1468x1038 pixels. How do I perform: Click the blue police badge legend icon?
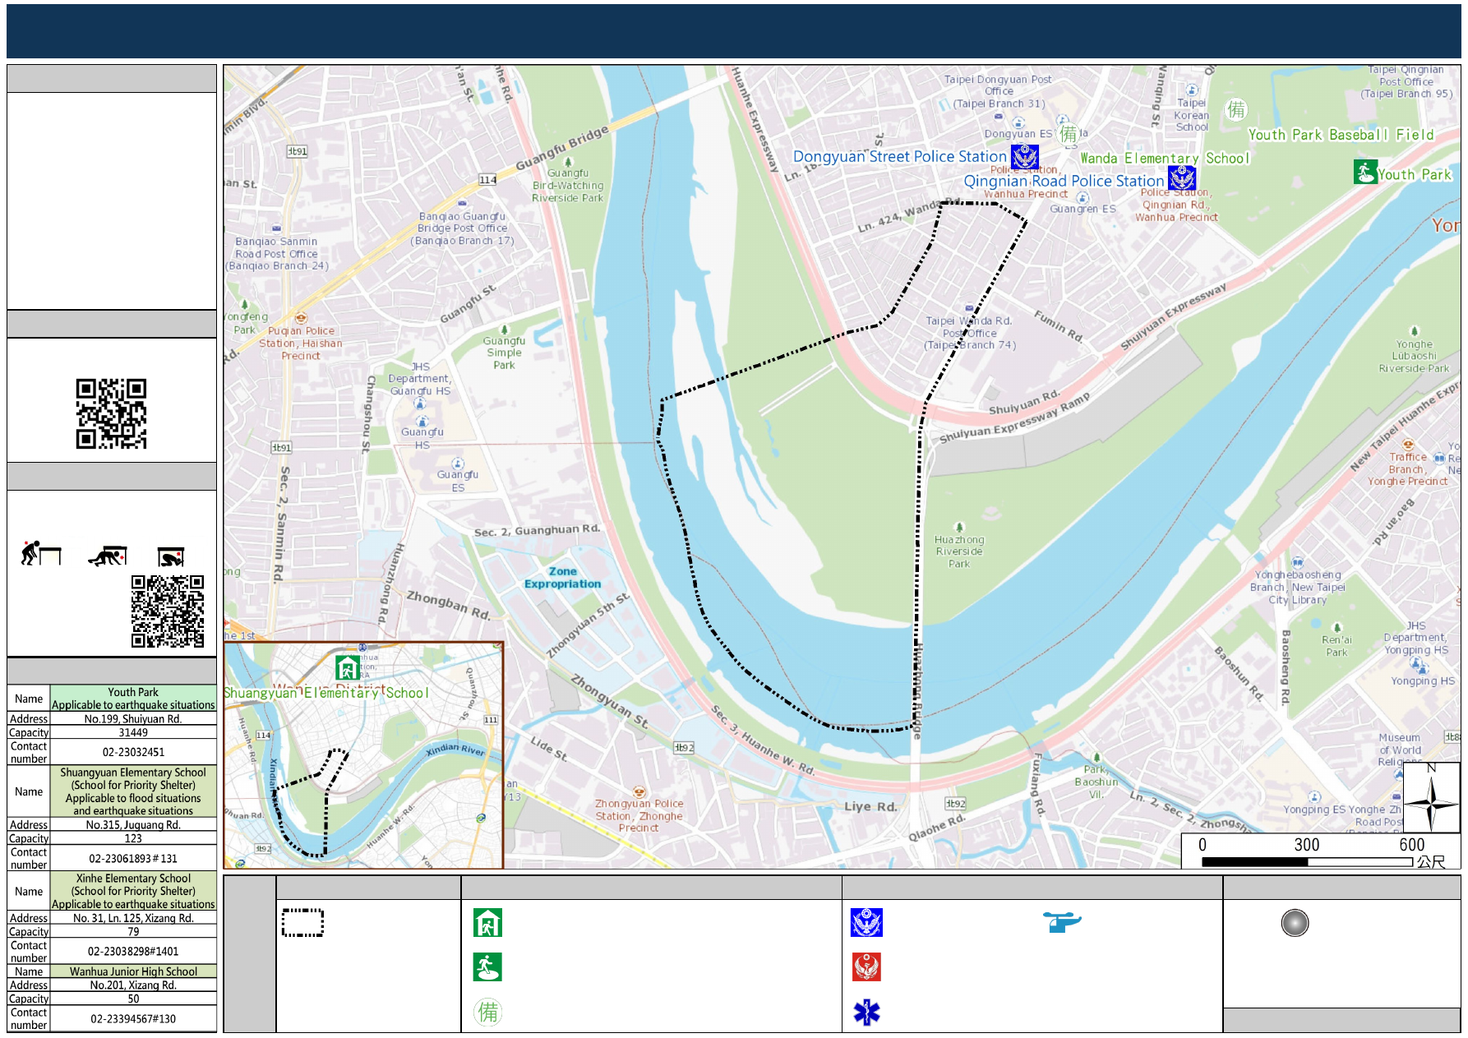(x=866, y=923)
